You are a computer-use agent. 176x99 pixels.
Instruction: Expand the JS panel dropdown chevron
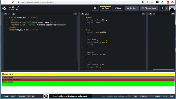[173, 14]
